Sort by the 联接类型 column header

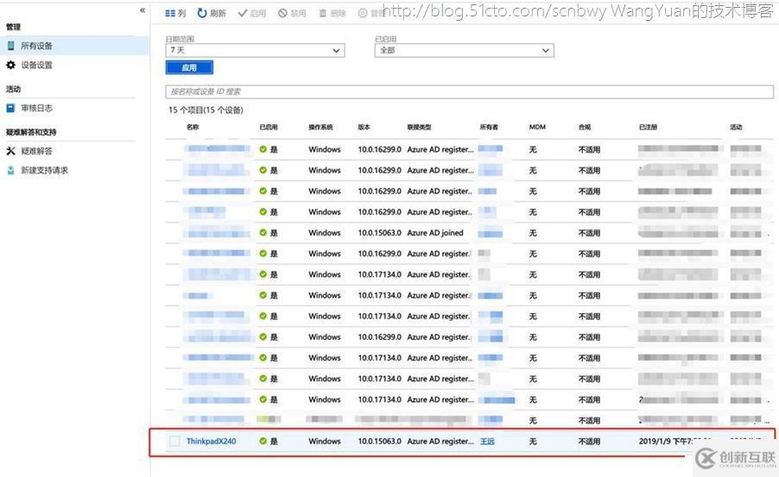tap(420, 127)
